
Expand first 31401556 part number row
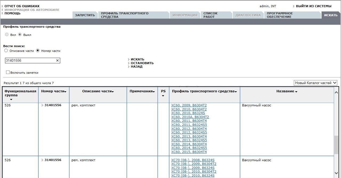click(42, 105)
